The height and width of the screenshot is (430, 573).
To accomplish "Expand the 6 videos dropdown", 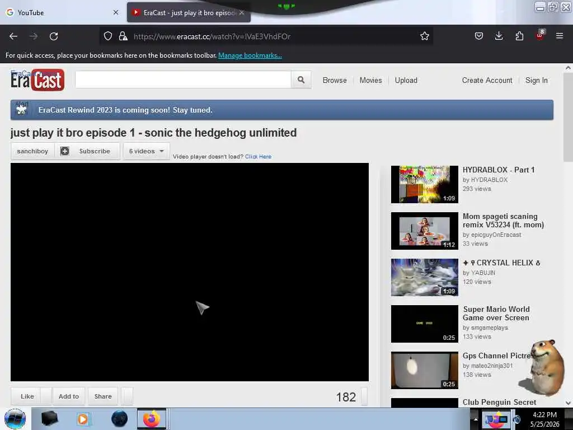I will coord(146,151).
